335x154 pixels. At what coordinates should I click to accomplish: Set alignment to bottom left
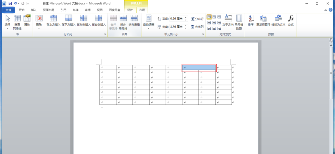click(x=209, y=29)
